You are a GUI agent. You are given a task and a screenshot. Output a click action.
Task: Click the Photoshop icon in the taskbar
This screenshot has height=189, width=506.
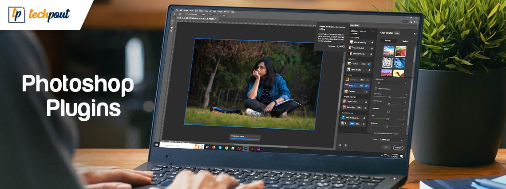point(245,149)
